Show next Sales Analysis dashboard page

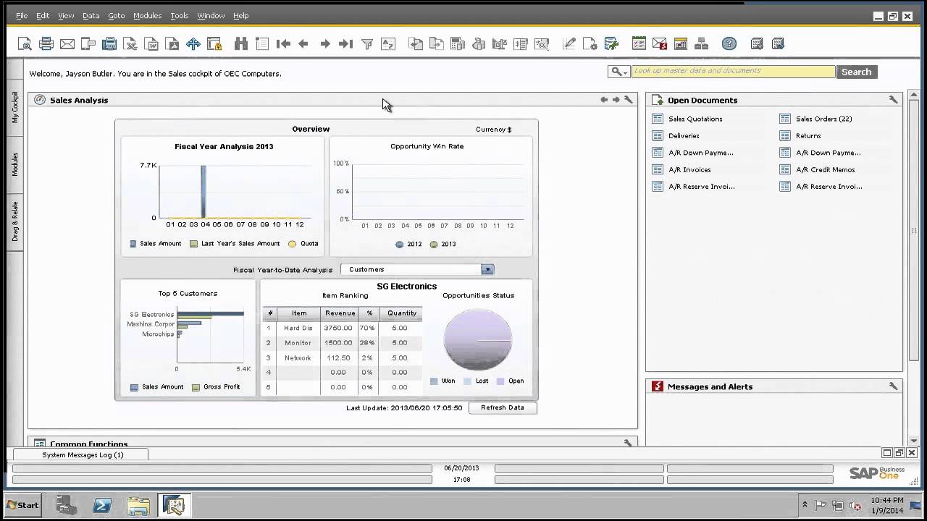(x=616, y=100)
